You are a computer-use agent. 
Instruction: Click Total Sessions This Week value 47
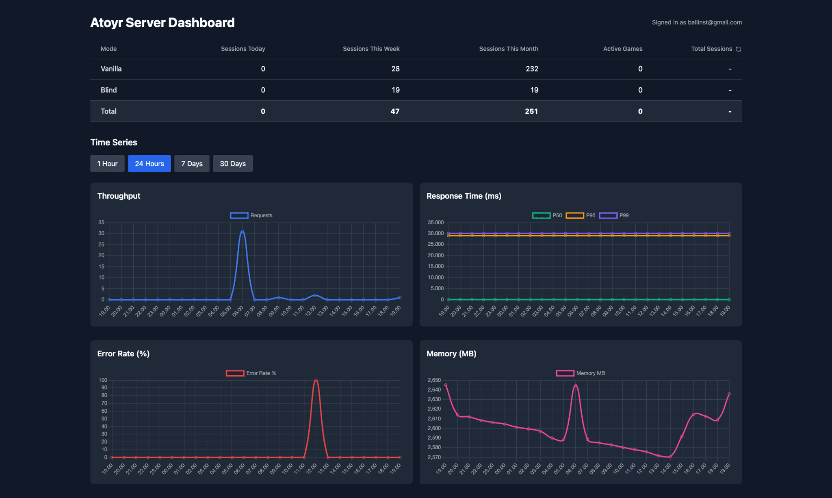click(x=395, y=111)
